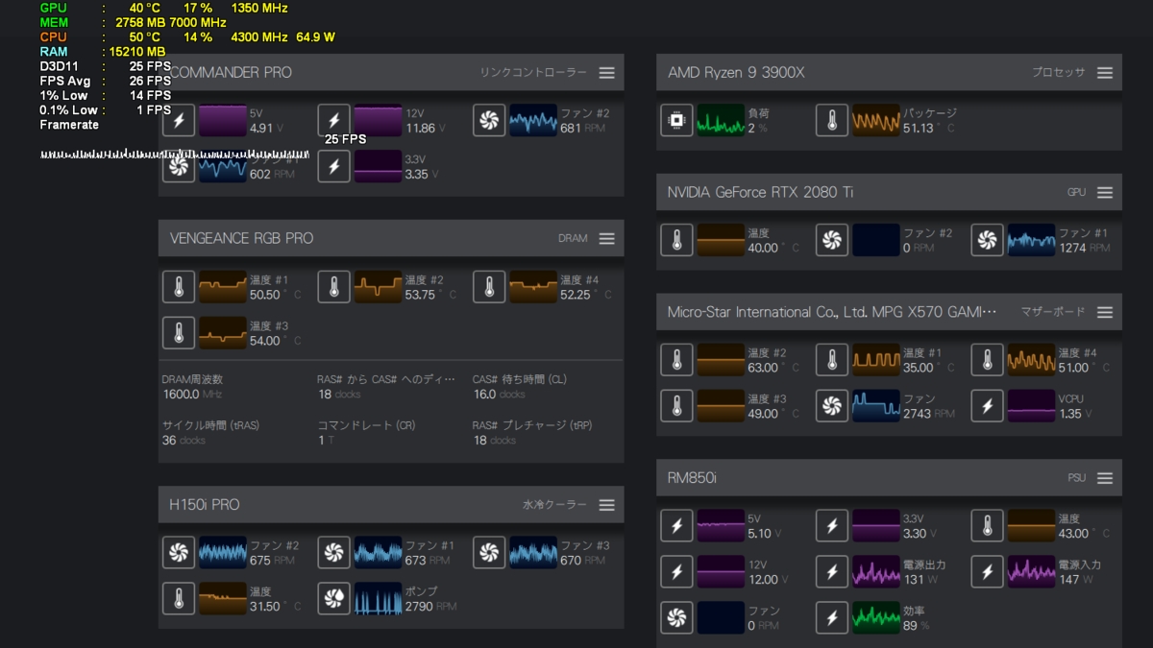Click the DRAM 温度 #4 thermometer icon

[490, 287]
